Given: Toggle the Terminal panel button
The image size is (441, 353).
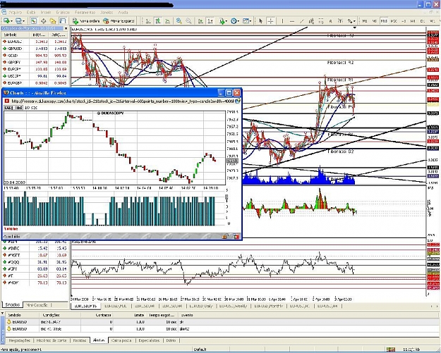Looking at the screenshot, I should 62,21.
